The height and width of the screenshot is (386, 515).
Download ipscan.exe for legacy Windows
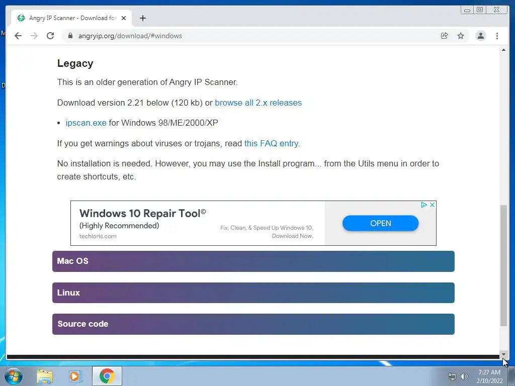tap(86, 123)
